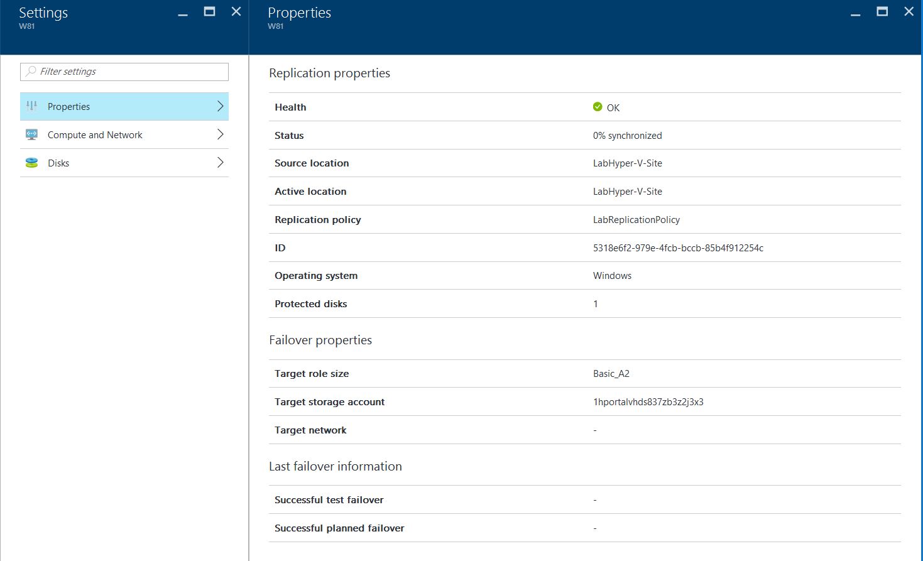Click the green Health OK checkmark icon
The height and width of the screenshot is (561, 923).
click(598, 107)
